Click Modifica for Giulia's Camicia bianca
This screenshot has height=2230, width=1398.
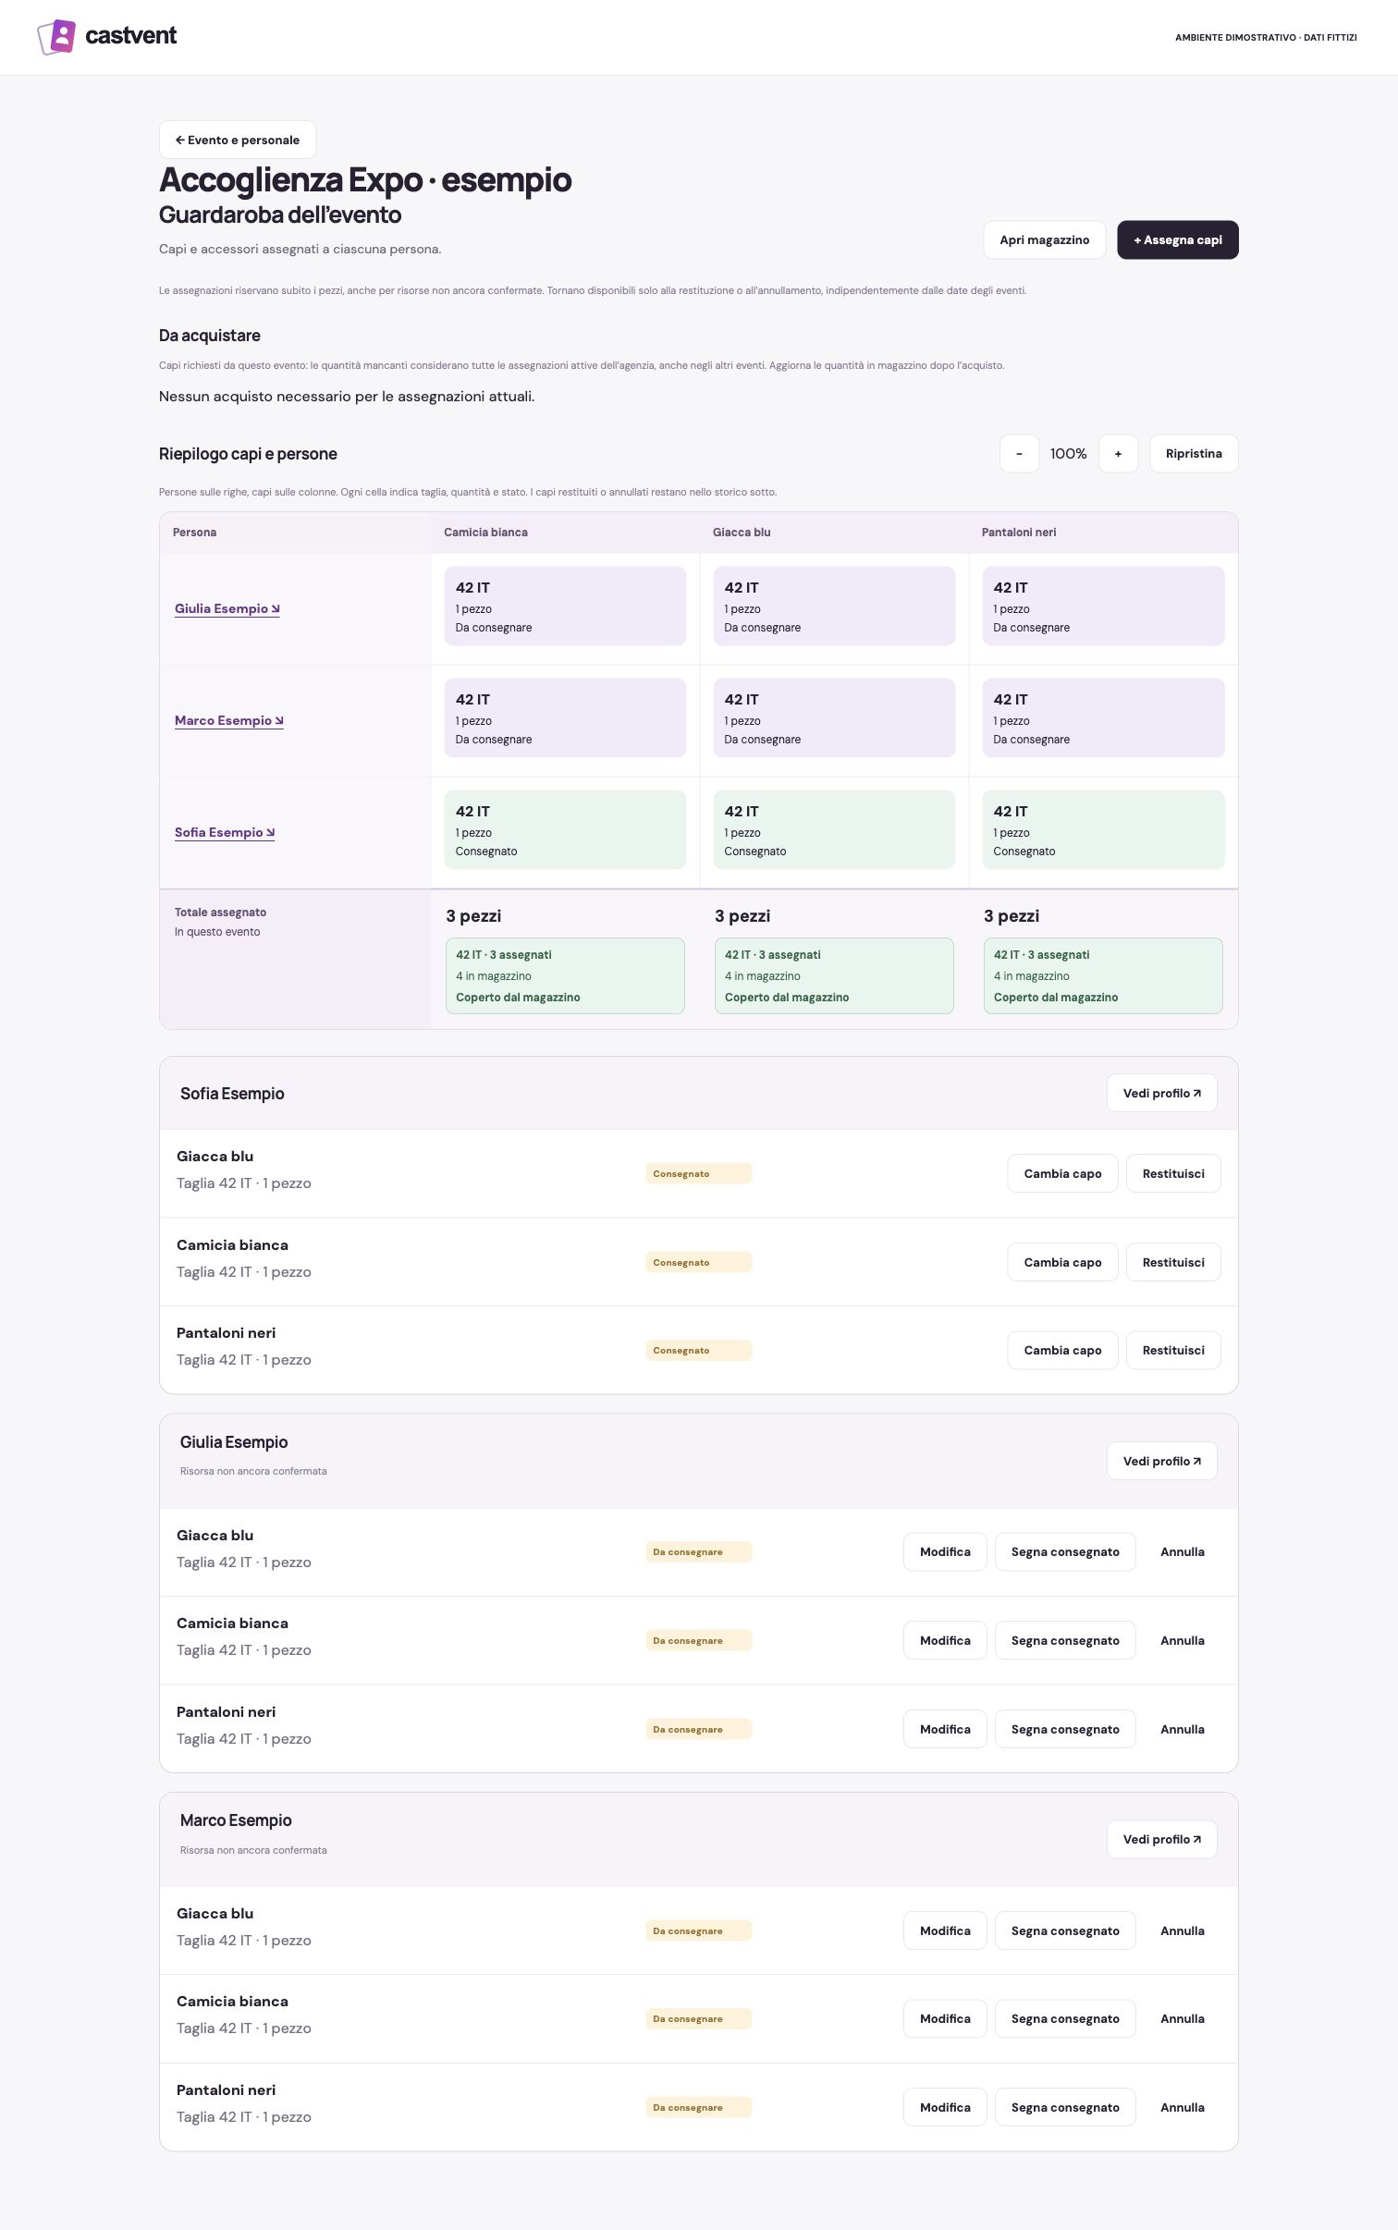(945, 1640)
